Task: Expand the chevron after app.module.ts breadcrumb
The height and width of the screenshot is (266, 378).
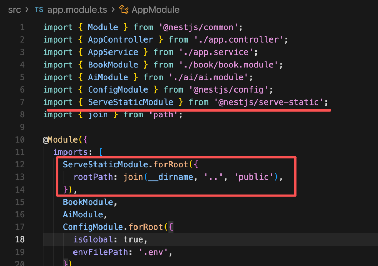Action: (x=113, y=10)
